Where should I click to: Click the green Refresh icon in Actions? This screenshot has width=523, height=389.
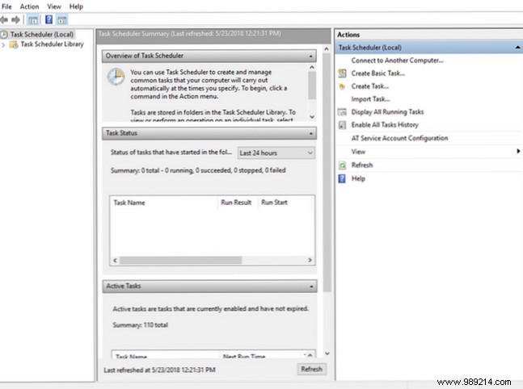click(344, 165)
